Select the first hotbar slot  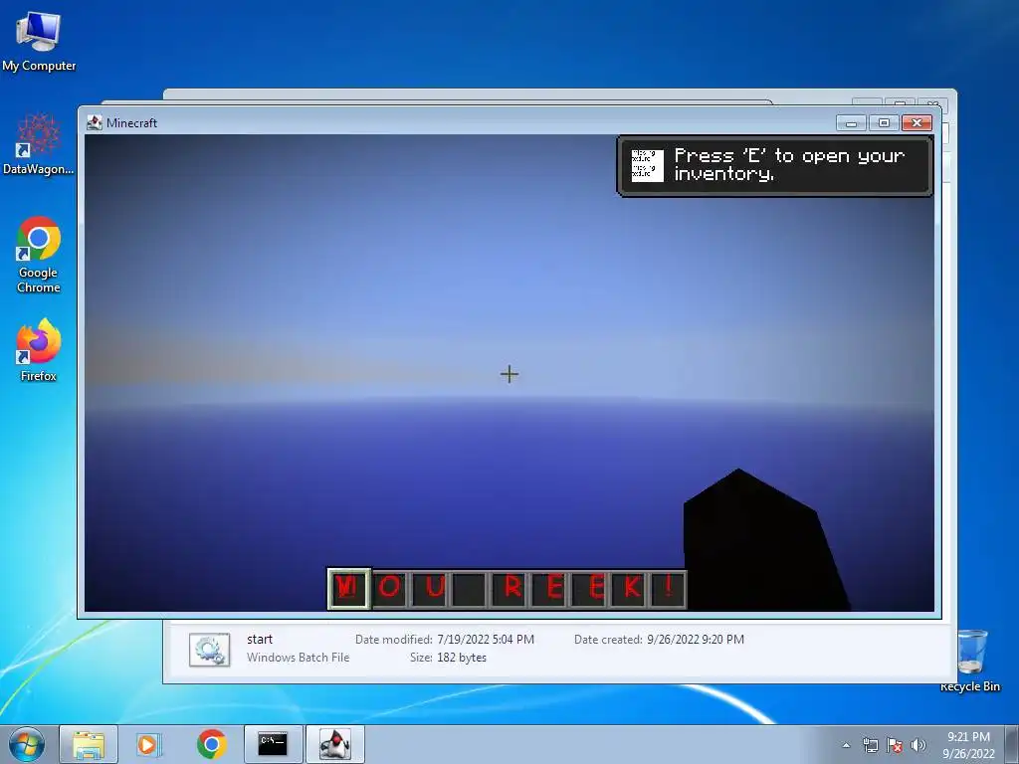click(x=349, y=588)
